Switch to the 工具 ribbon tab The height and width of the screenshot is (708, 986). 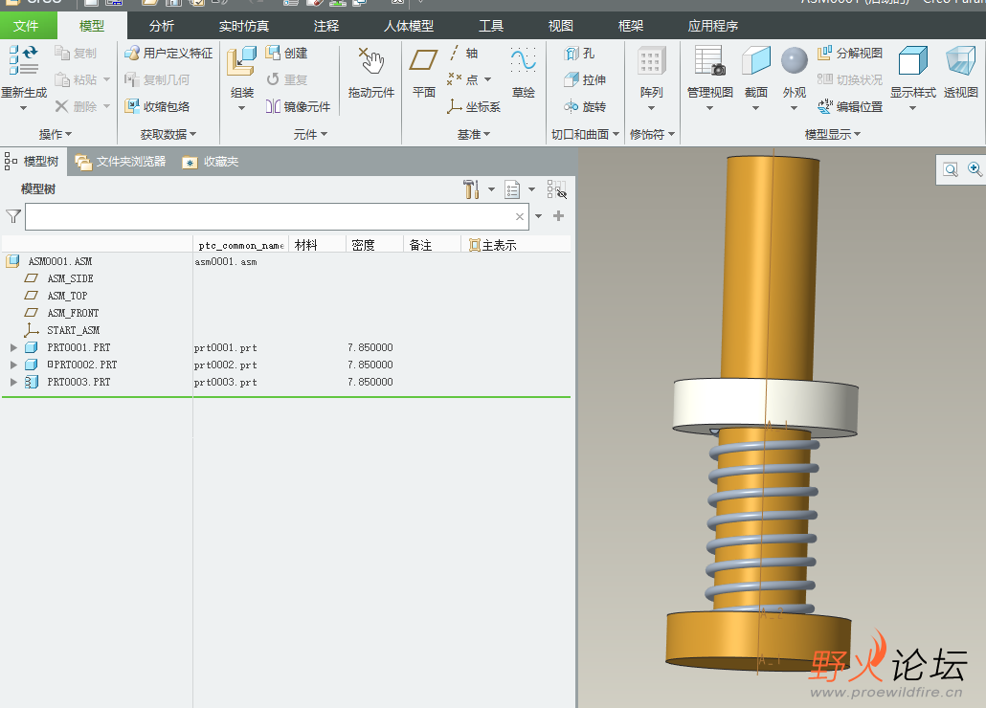pyautogui.click(x=491, y=26)
